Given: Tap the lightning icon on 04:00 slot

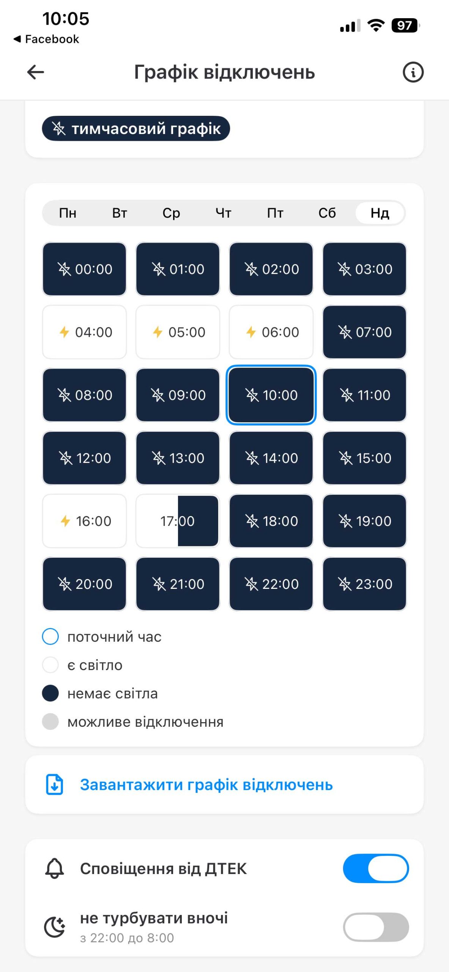Looking at the screenshot, I should click(x=64, y=332).
